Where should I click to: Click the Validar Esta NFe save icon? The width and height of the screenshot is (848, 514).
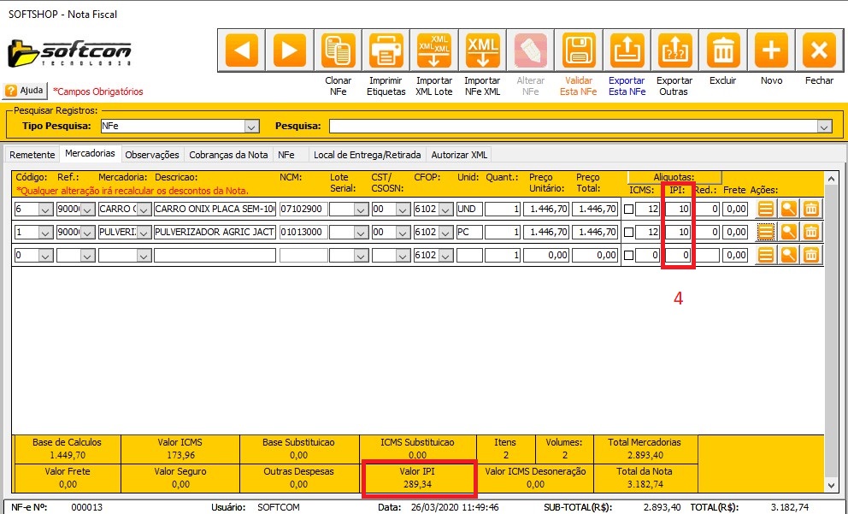point(579,50)
